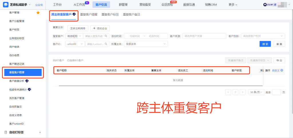293x138 pixels.
Task: Click the 开始时间 date field
Action: 135,36
